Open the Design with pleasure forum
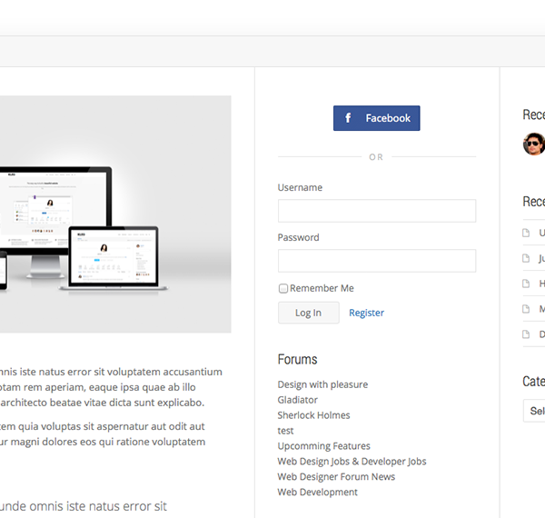 point(322,384)
